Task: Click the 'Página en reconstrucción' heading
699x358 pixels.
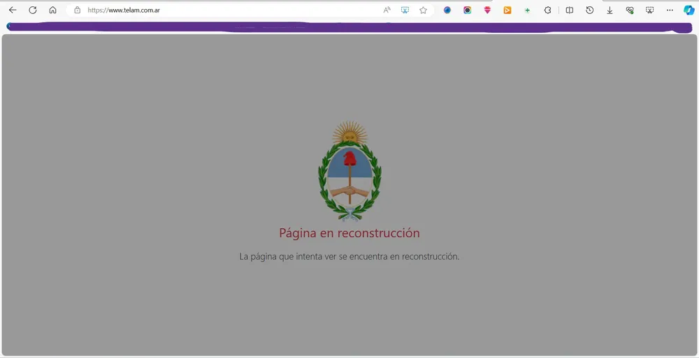Action: 349,233
